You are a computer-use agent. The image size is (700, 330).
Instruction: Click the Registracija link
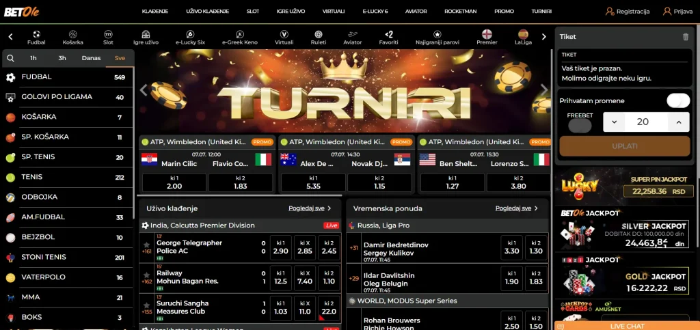coord(628,12)
